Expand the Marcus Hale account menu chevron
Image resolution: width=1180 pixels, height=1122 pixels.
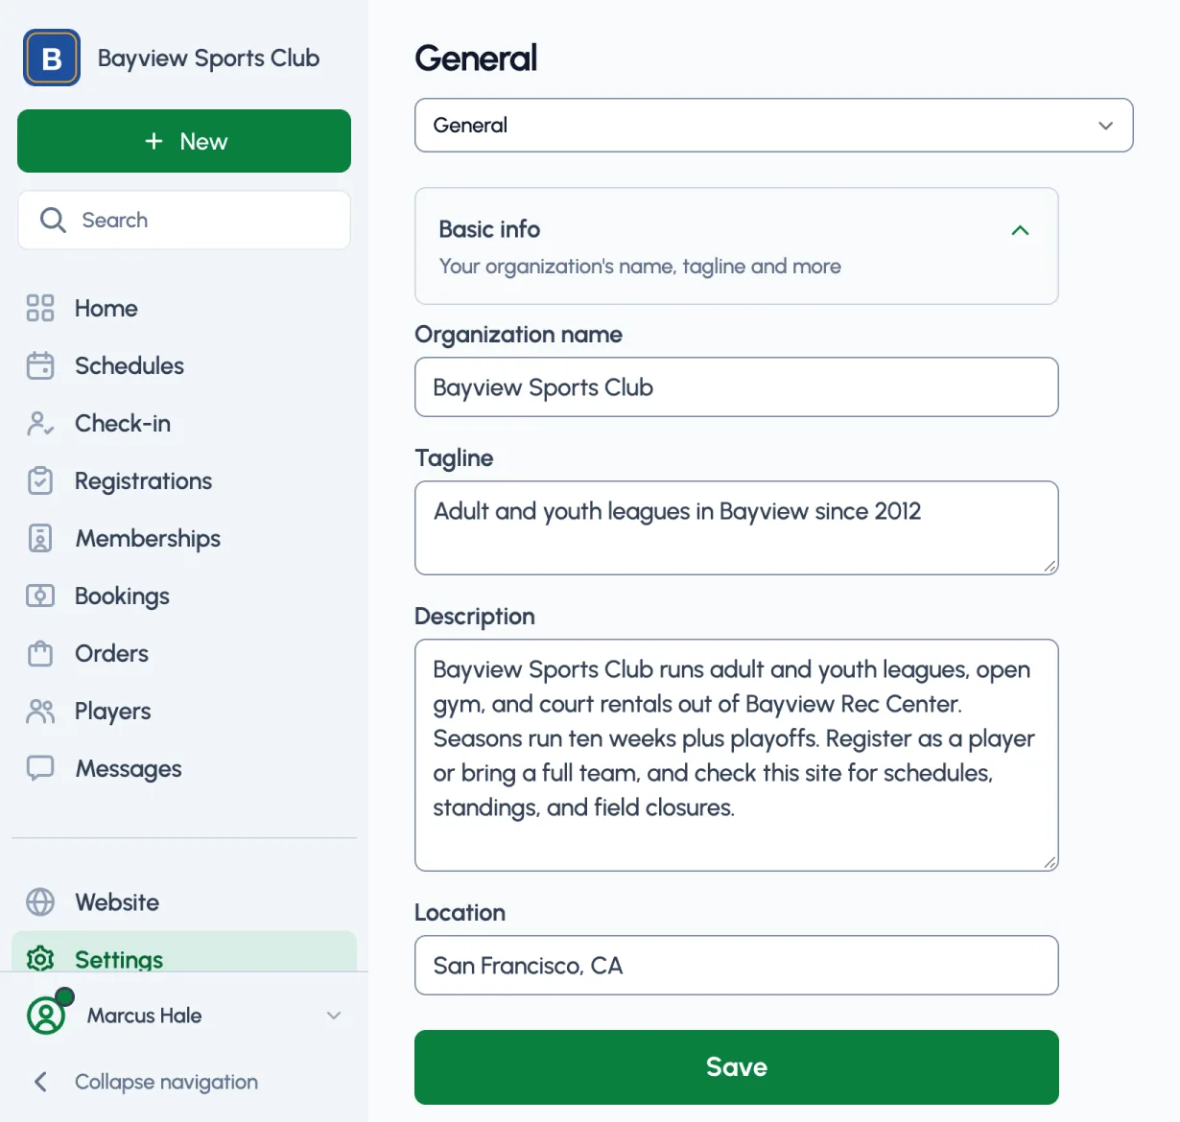tap(334, 1016)
